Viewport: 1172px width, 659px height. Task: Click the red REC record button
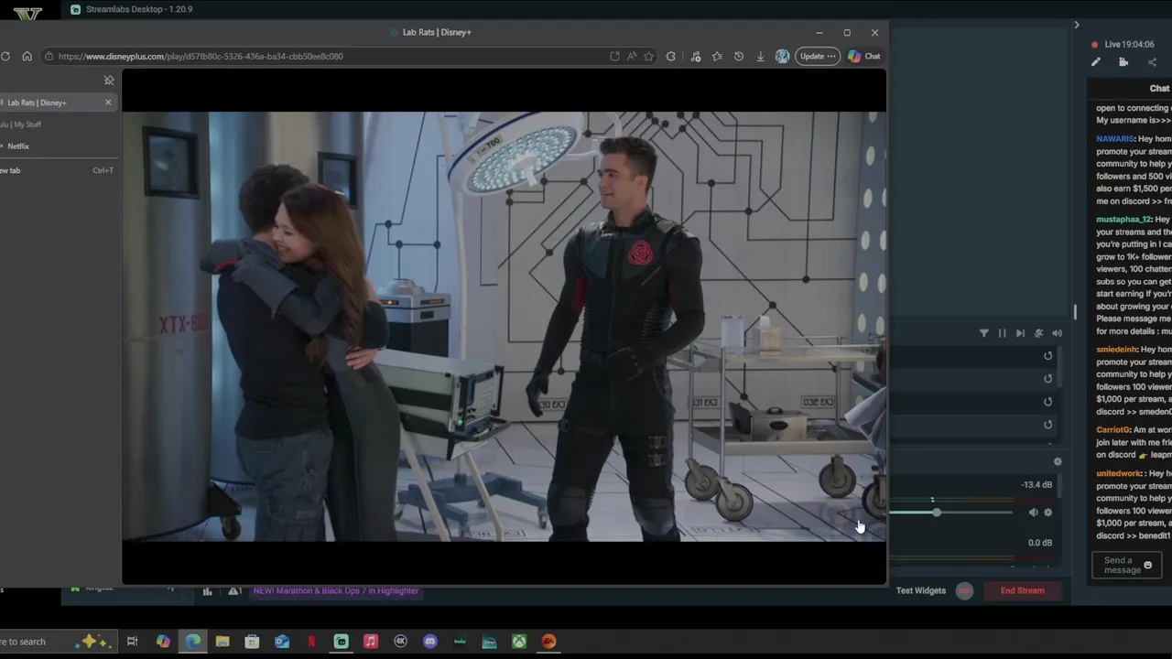click(964, 590)
